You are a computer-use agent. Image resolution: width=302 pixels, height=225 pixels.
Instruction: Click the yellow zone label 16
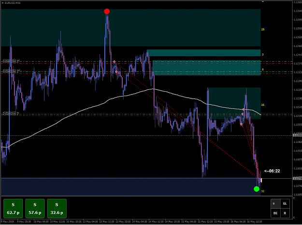(263, 105)
